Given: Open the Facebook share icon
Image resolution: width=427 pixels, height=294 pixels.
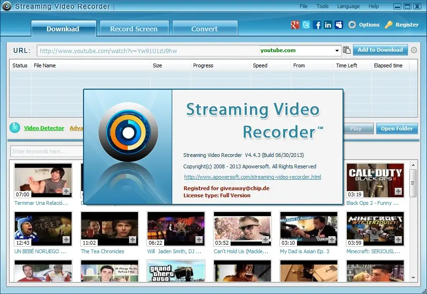Looking at the screenshot, I should 317,25.
